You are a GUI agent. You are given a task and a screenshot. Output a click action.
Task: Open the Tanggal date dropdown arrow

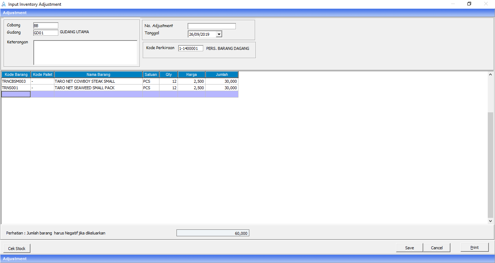pos(219,34)
